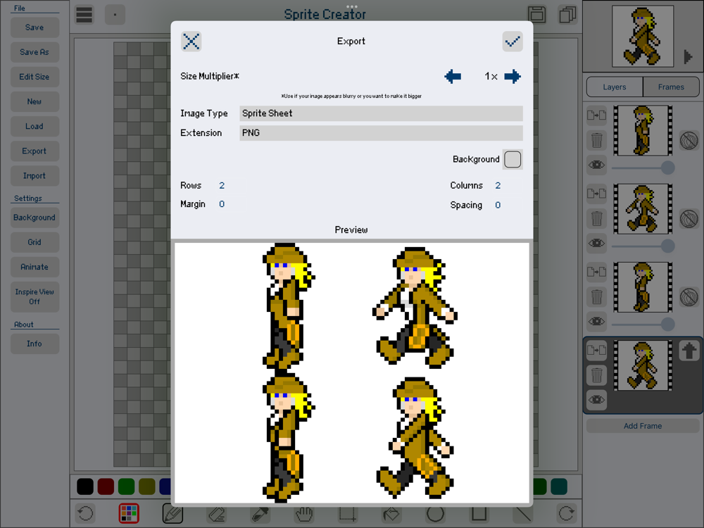Increase size multiplier with right arrow
The image size is (704, 528).
pos(513,76)
